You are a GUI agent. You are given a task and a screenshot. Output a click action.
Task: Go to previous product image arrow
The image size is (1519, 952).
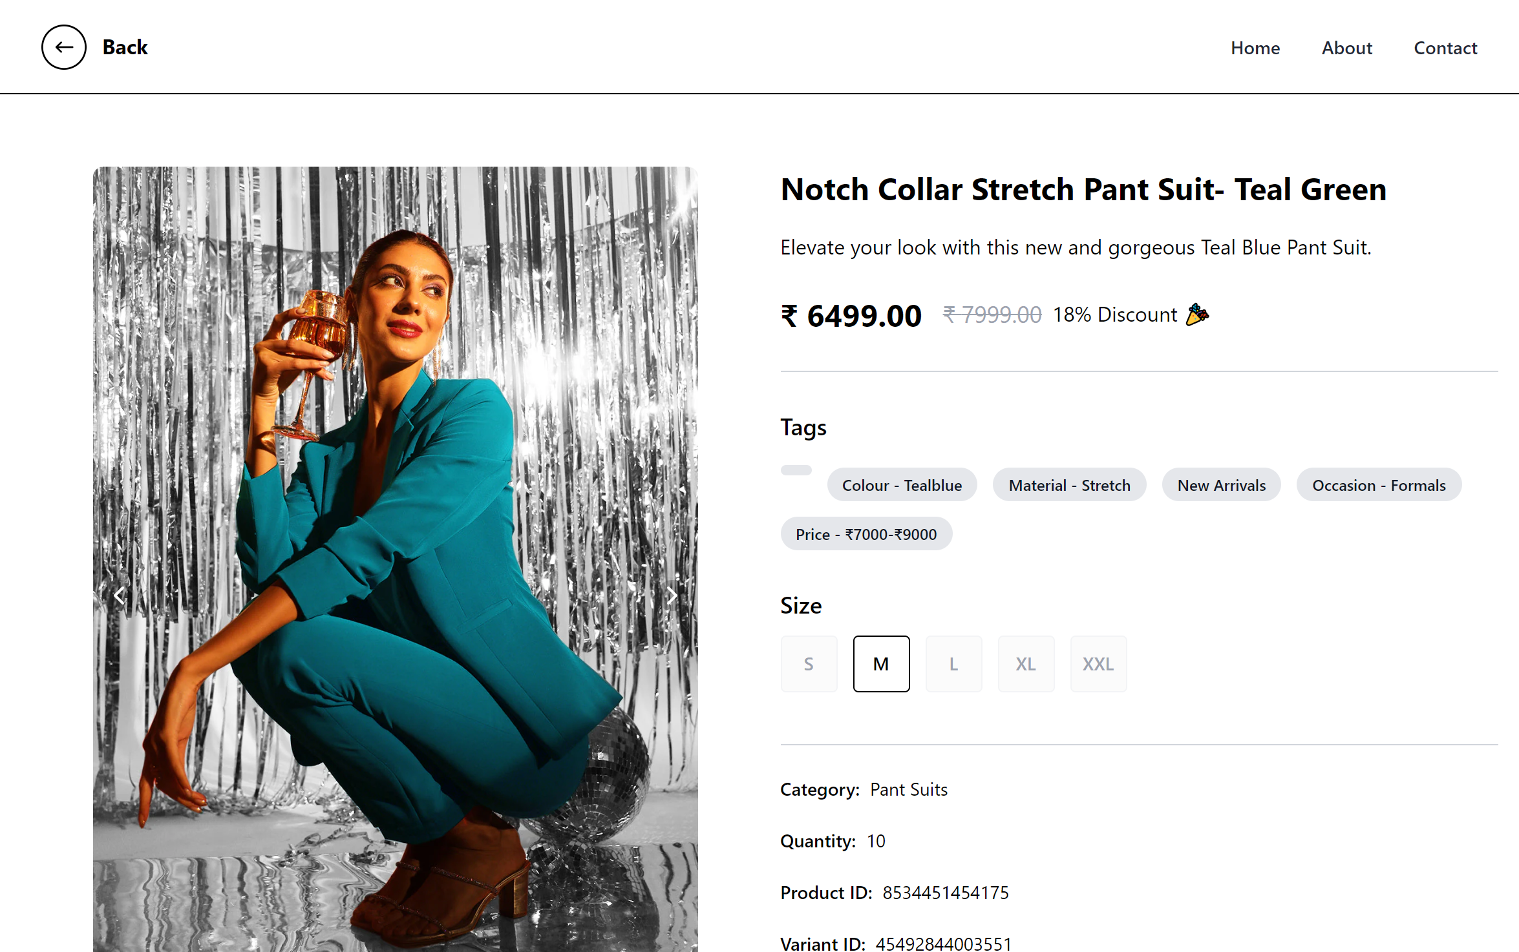[x=119, y=595]
